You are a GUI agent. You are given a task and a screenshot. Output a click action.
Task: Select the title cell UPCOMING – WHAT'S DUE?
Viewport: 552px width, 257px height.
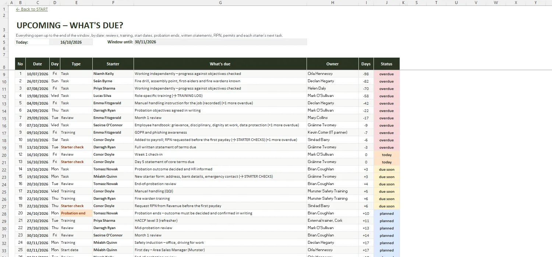[70, 25]
